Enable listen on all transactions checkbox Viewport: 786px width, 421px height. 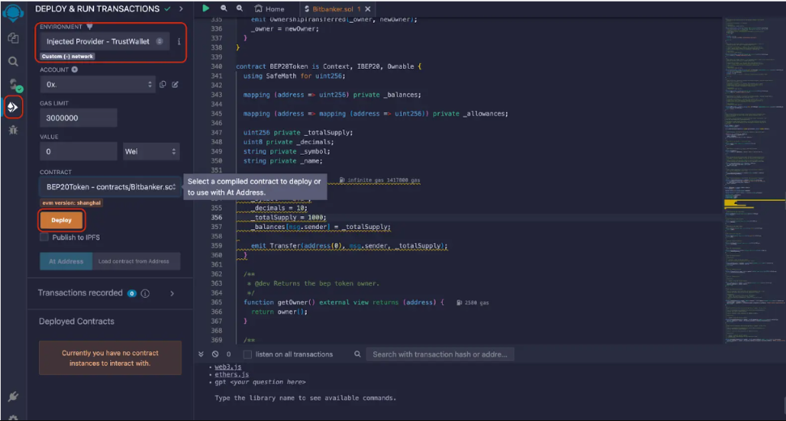tap(247, 355)
